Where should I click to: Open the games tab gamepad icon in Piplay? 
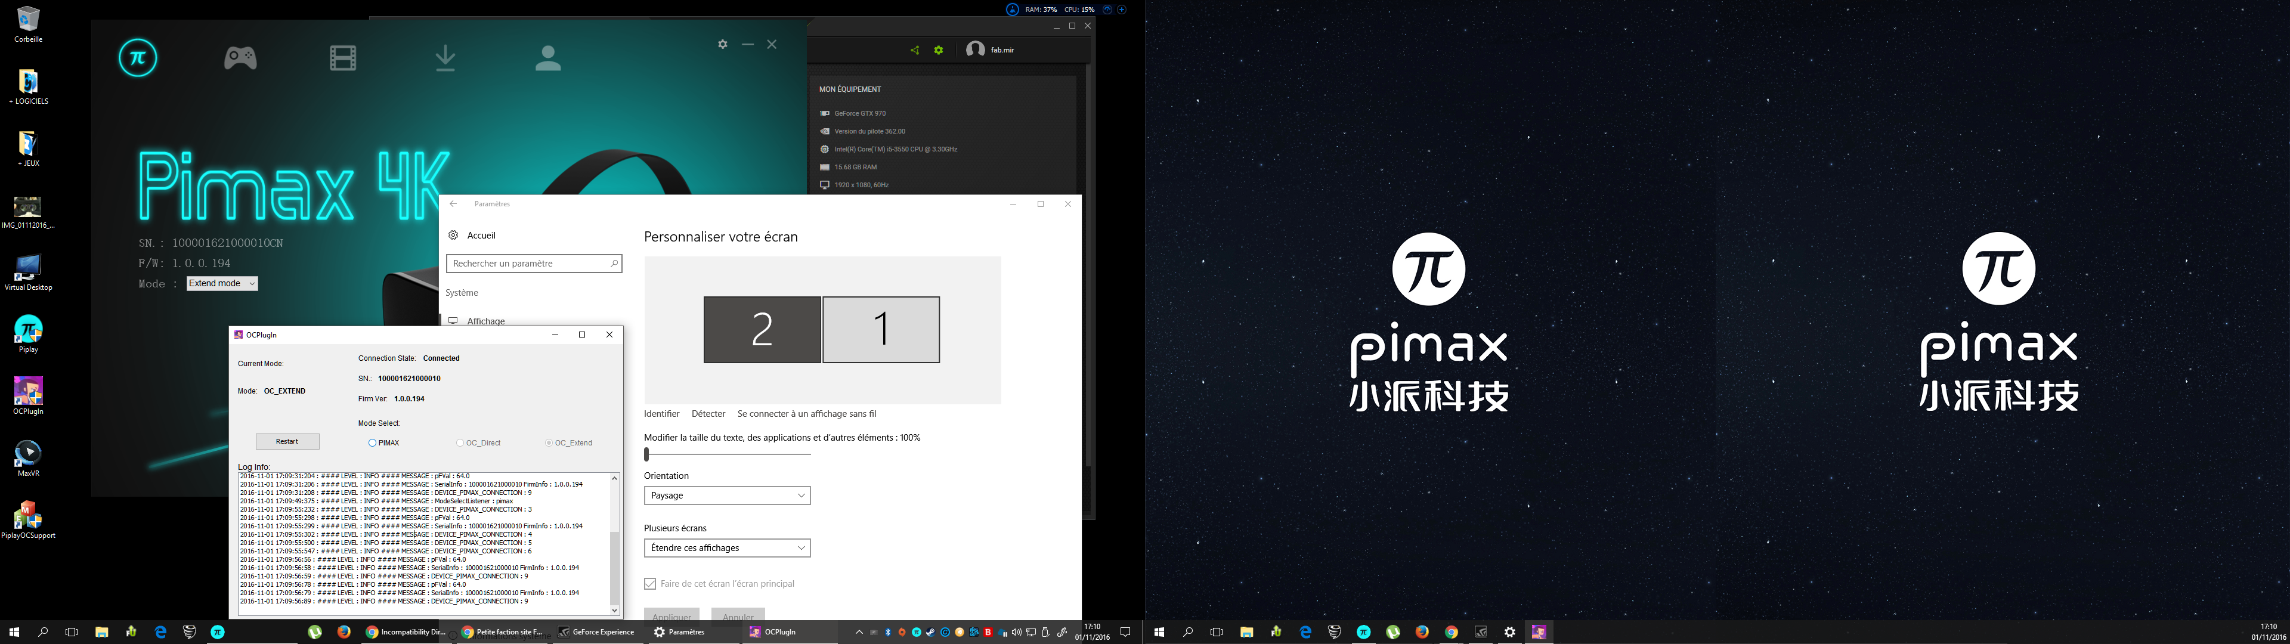click(240, 58)
